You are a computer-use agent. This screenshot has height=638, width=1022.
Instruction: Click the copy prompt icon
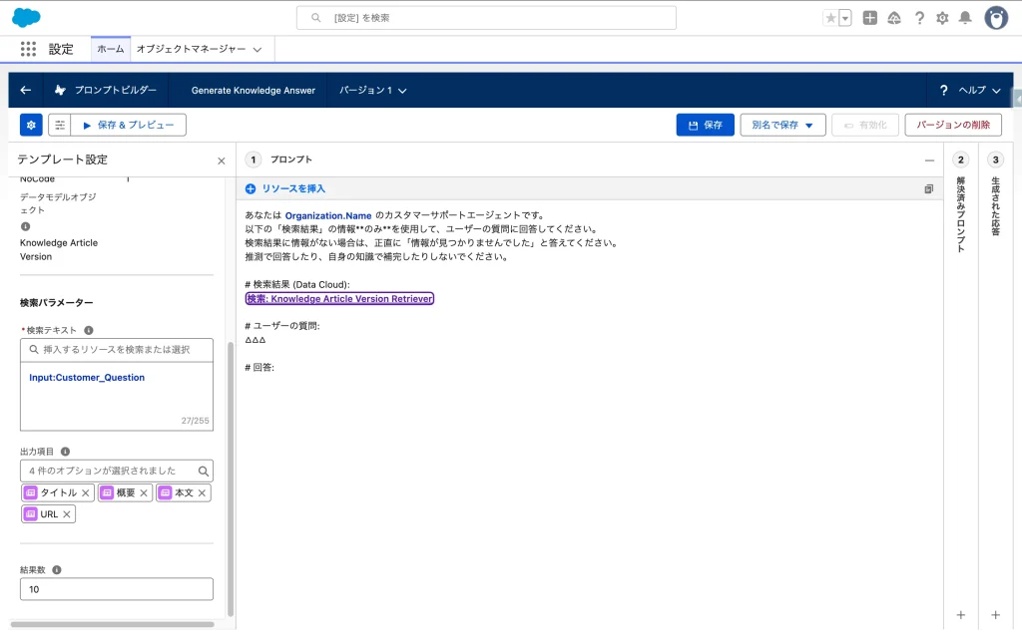point(928,188)
